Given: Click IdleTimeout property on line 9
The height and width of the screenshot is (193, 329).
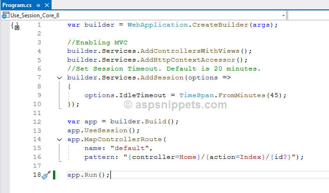Looking at the screenshot, I should tap(142, 95).
